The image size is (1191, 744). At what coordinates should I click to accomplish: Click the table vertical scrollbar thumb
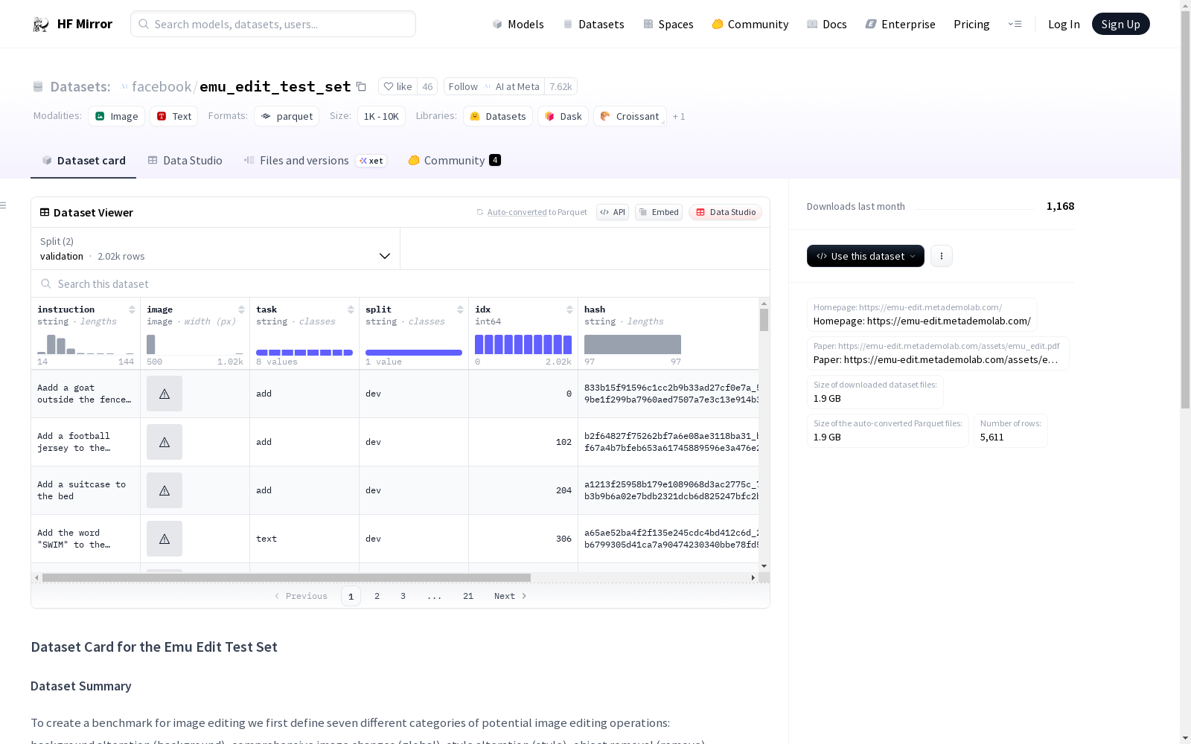point(764,320)
